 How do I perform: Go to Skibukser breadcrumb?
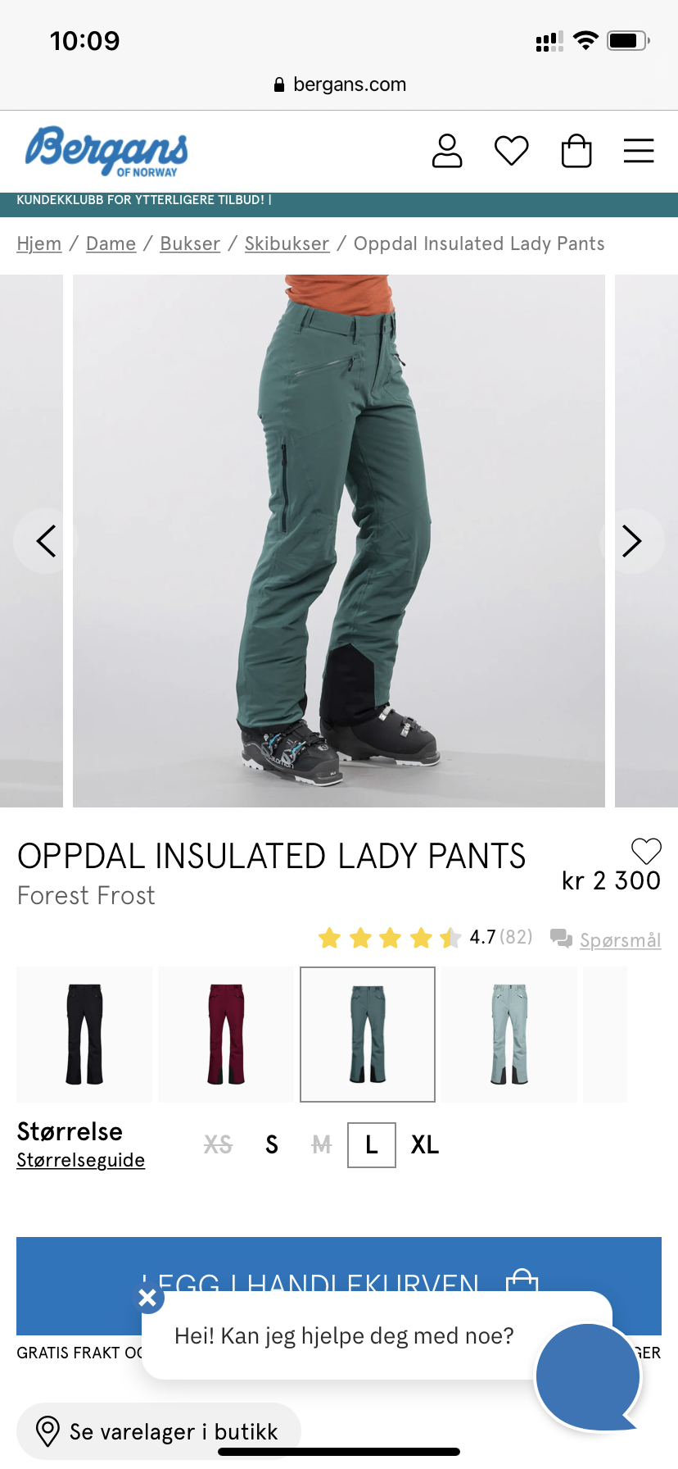click(287, 243)
